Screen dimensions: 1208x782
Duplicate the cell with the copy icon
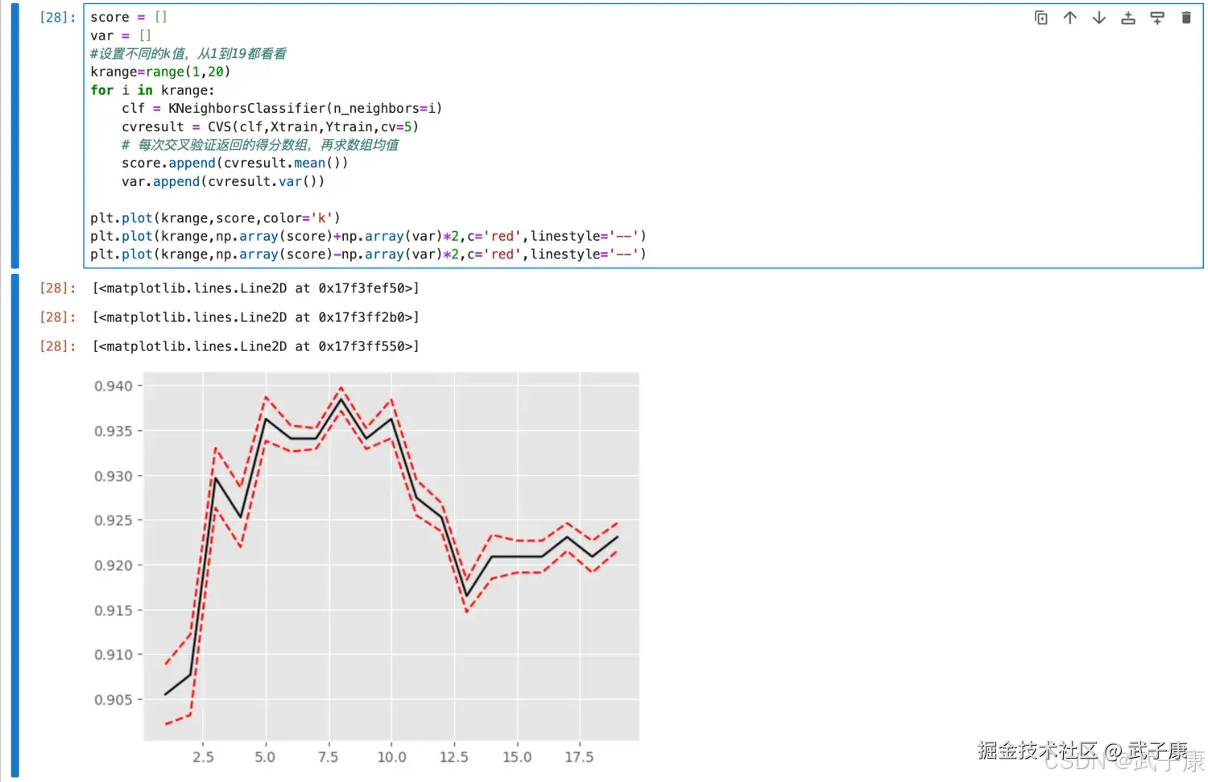[x=1040, y=18]
